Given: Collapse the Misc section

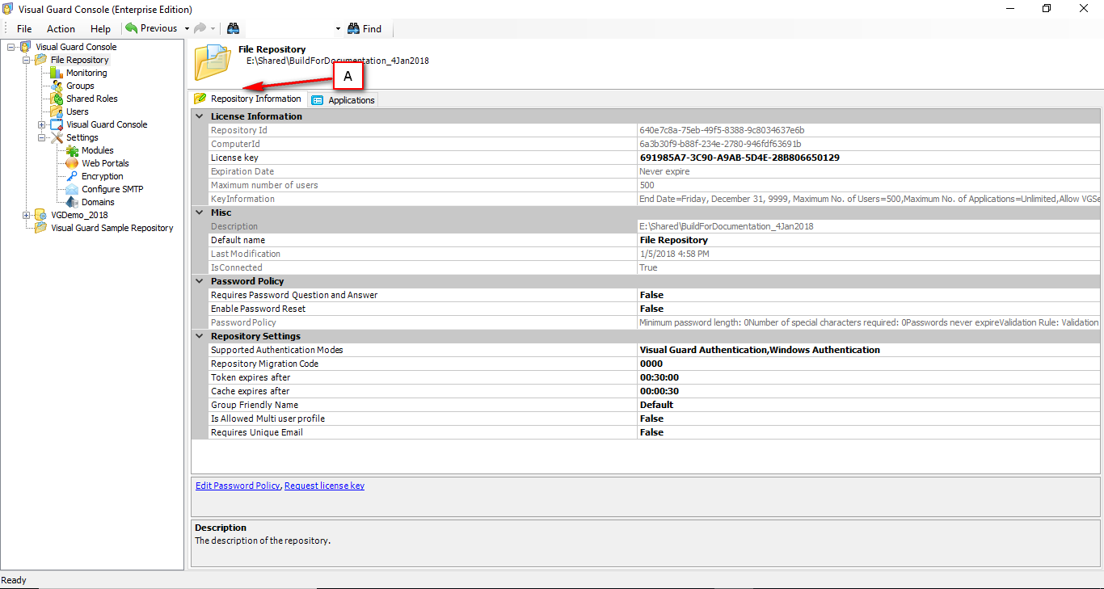Looking at the screenshot, I should (200, 212).
